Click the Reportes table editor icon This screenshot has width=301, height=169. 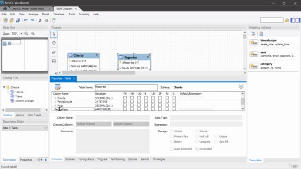[x=58, y=87]
